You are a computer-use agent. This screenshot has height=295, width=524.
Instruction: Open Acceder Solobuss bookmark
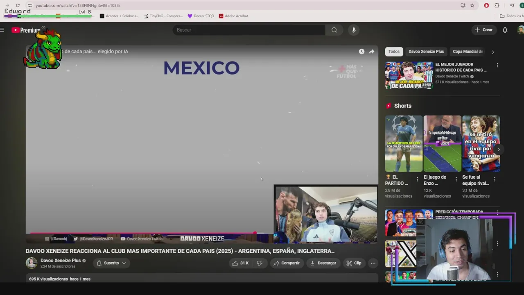pos(118,16)
